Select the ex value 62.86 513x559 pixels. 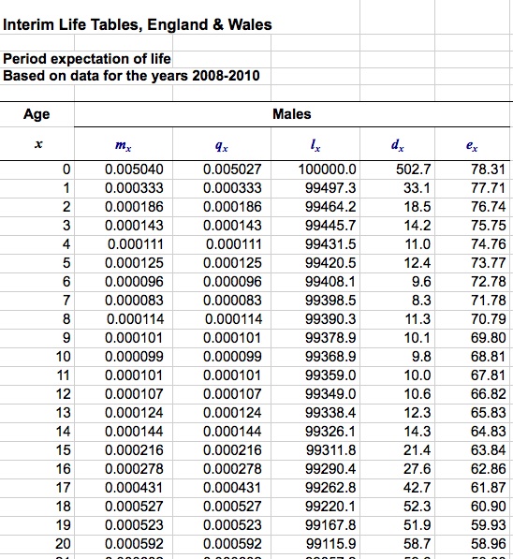pos(488,469)
